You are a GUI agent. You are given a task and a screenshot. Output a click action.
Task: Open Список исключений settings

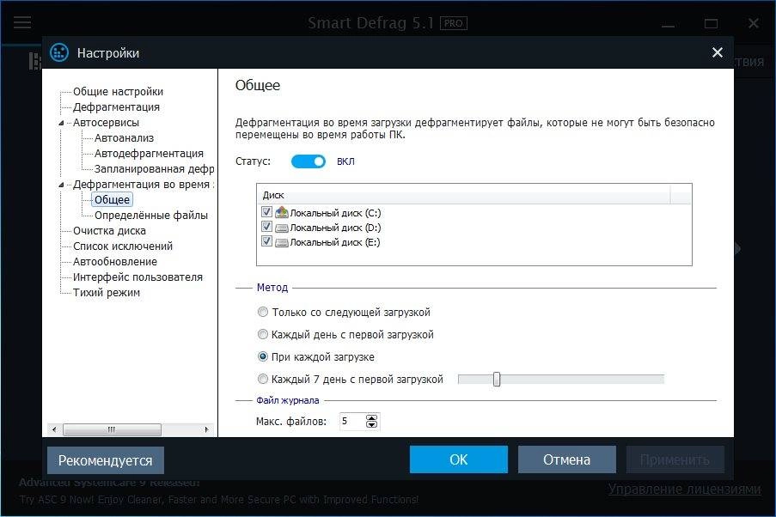pos(123,246)
